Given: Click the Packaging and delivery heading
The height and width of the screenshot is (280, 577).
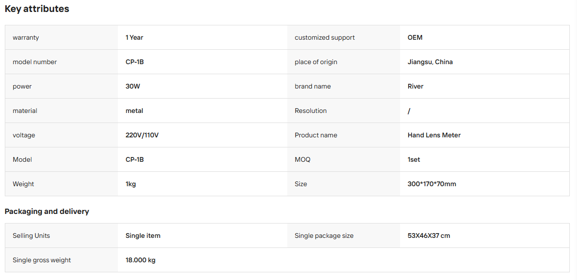Looking at the screenshot, I should (x=47, y=212).
